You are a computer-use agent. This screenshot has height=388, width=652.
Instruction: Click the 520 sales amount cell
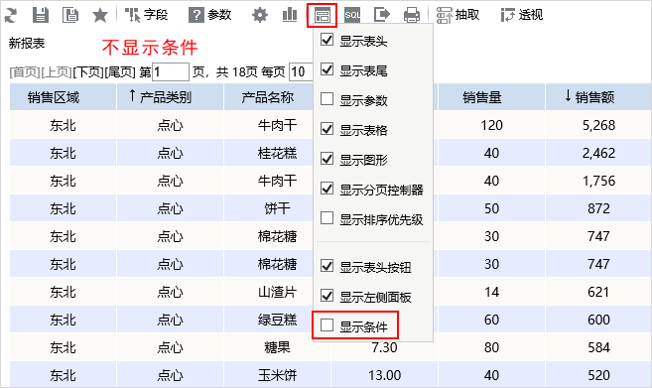coord(598,375)
